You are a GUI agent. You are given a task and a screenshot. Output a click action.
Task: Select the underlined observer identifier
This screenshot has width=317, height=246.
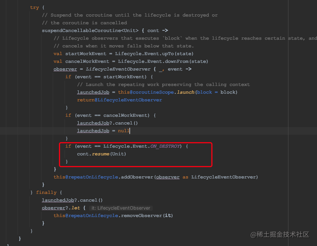coord(65,69)
